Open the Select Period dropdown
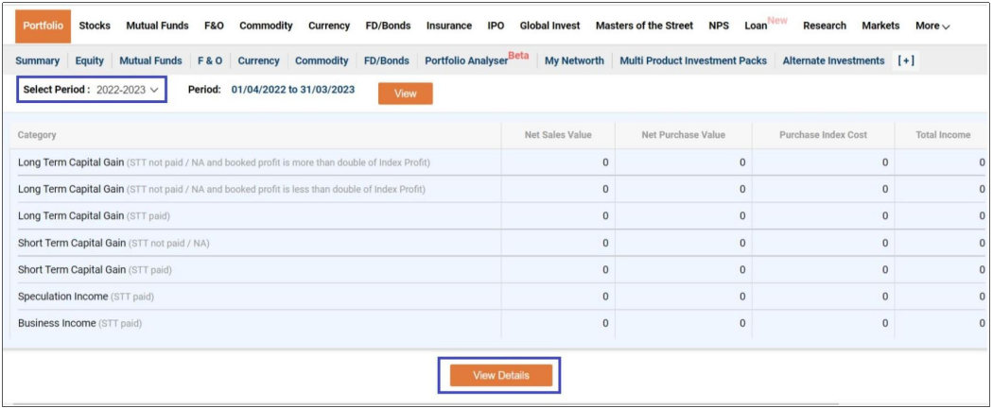 pos(128,90)
